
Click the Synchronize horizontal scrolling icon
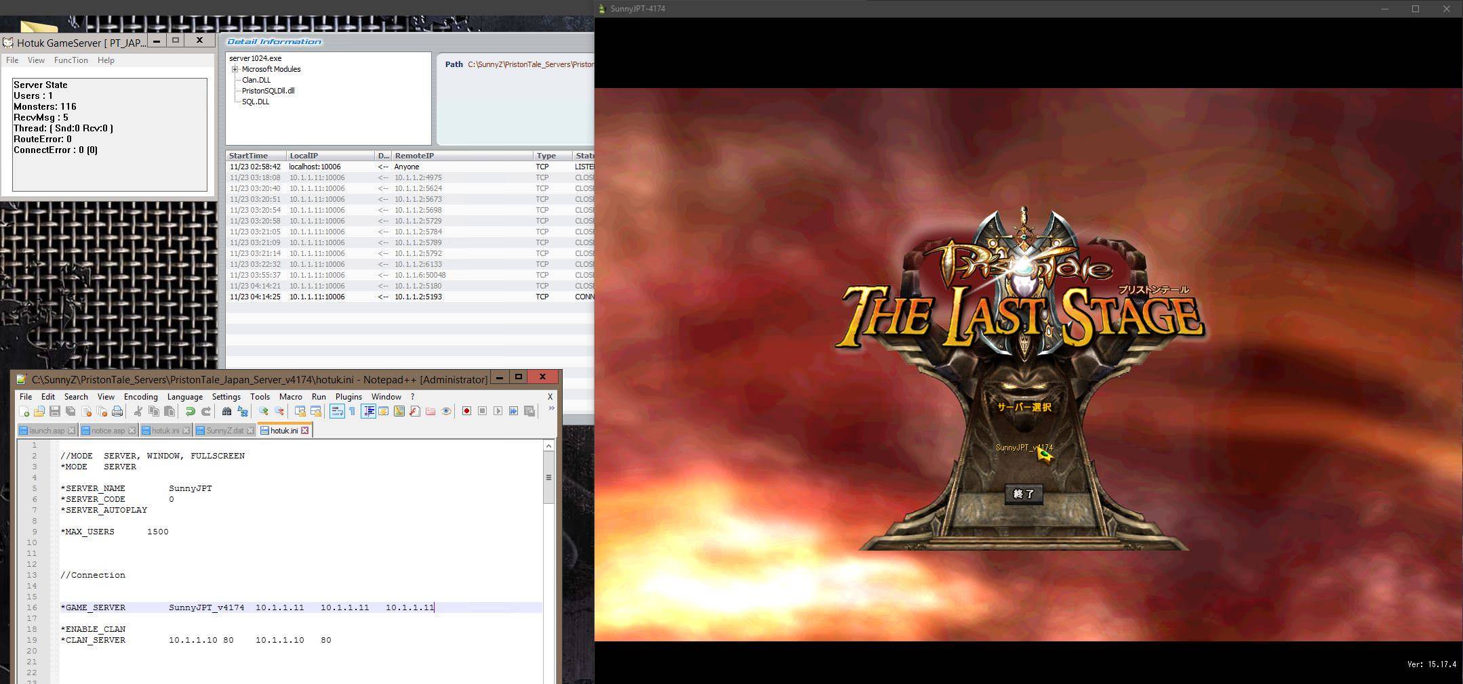pos(316,411)
